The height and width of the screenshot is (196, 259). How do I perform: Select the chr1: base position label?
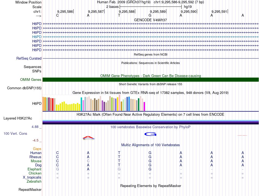[37, 11]
